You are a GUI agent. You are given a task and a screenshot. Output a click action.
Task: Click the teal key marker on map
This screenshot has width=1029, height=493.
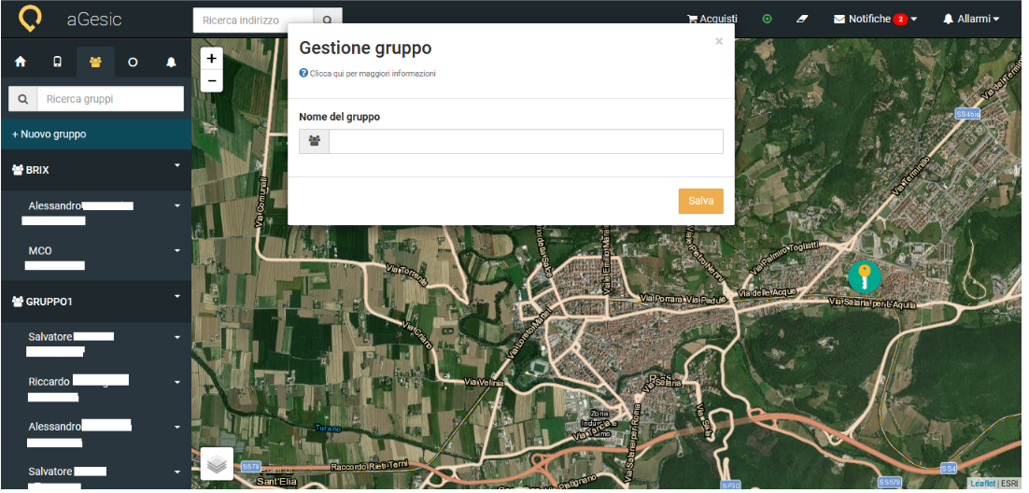click(864, 277)
